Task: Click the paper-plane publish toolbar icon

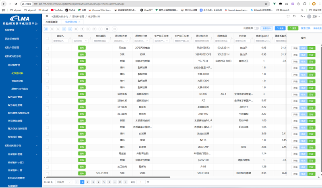Action: [x=82, y=29]
